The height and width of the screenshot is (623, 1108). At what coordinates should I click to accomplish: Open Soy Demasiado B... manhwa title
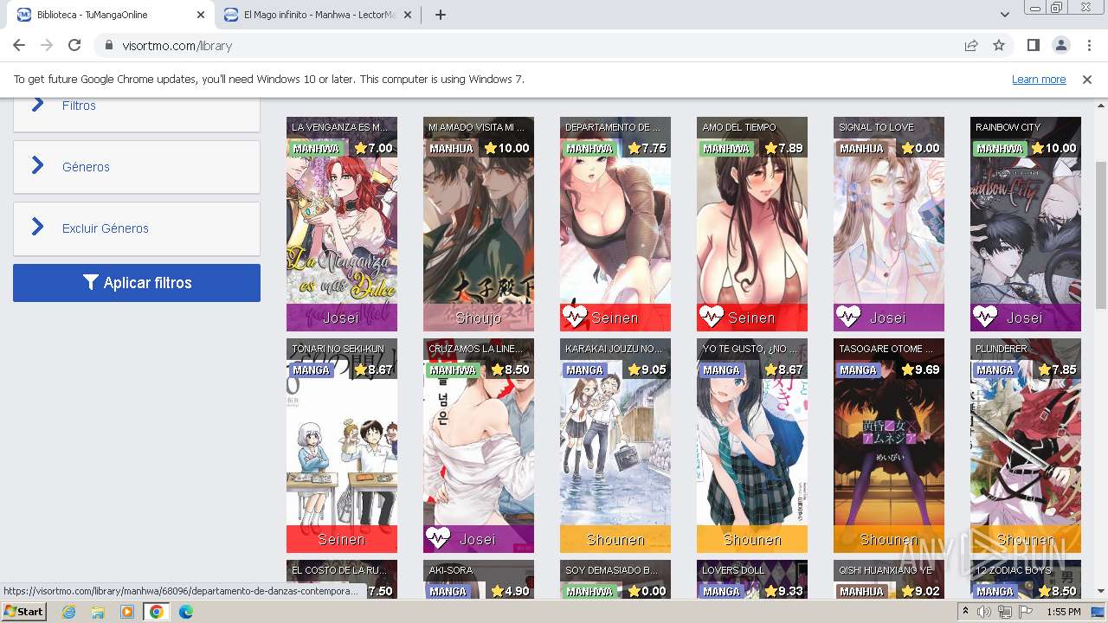click(612, 570)
